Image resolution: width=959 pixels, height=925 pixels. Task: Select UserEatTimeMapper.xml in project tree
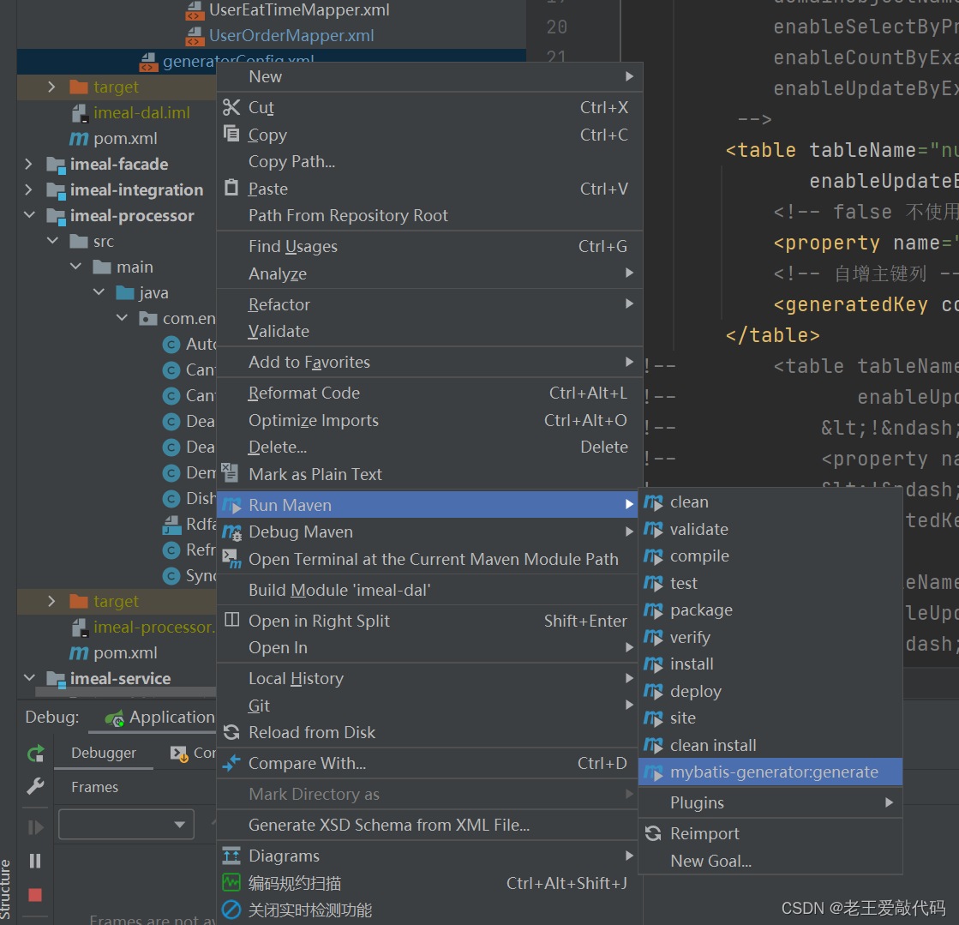[x=299, y=9]
